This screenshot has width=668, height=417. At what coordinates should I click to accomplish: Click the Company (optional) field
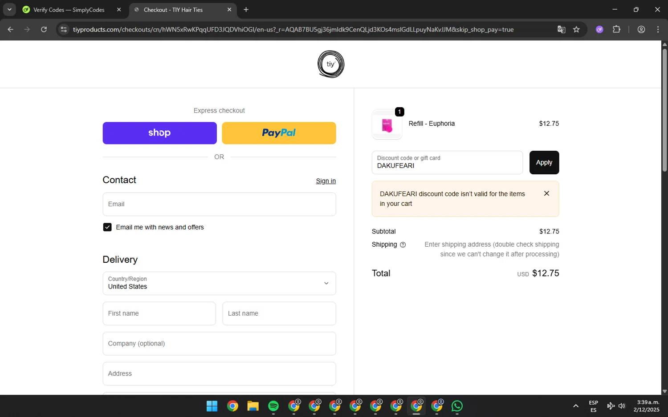click(x=219, y=344)
